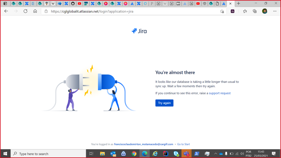Follow the Go to Start link
The height and width of the screenshot is (158, 281).
coord(183,144)
